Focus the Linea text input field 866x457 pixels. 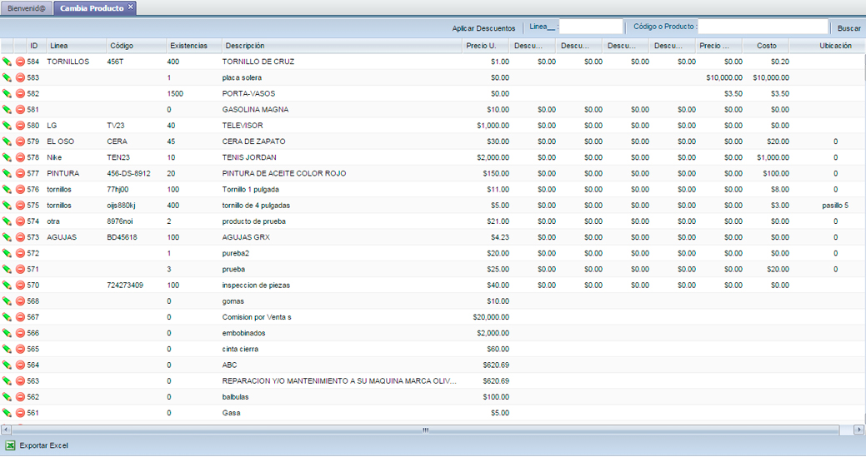(590, 27)
